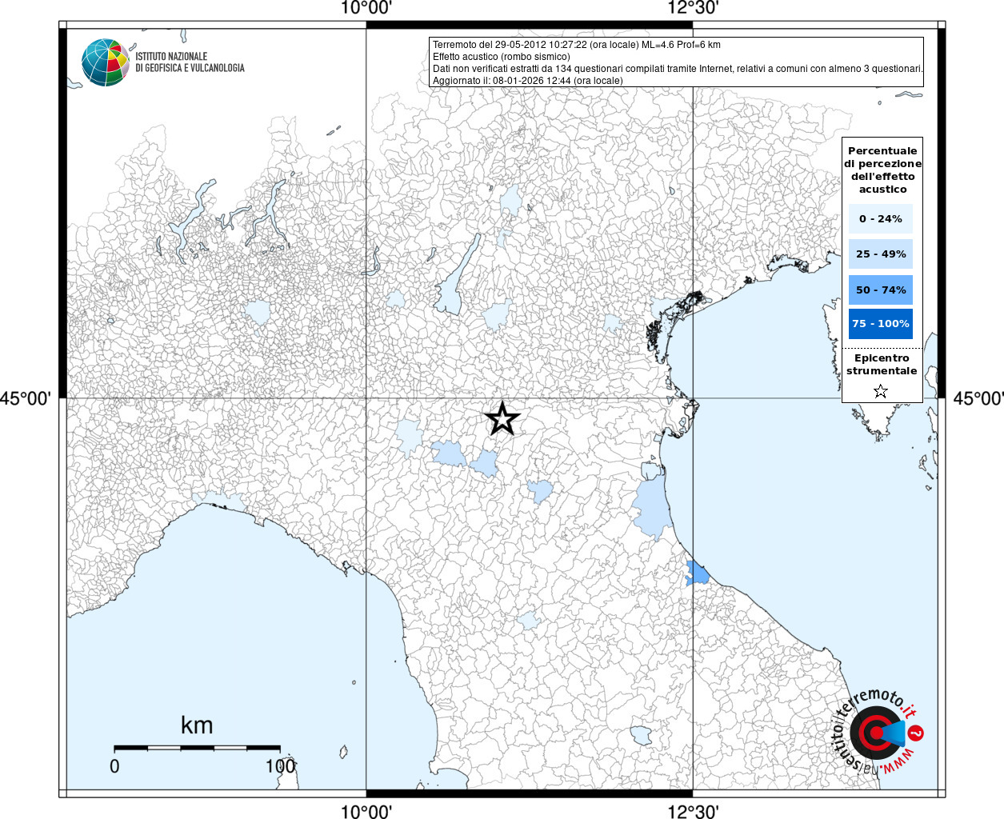
Task: Click the earthquake info header text box
Action: click(677, 62)
